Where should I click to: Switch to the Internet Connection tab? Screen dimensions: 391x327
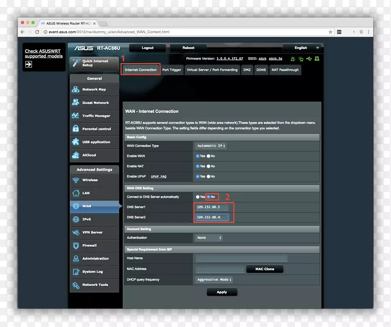pyautogui.click(x=141, y=70)
